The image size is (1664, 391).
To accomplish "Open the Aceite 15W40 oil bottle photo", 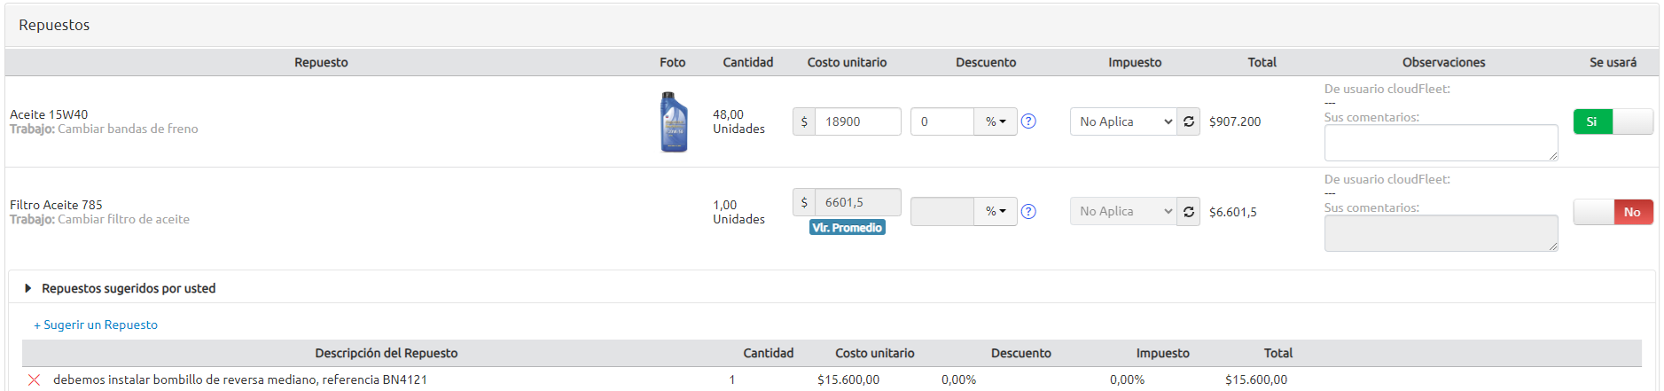I will pos(674,122).
